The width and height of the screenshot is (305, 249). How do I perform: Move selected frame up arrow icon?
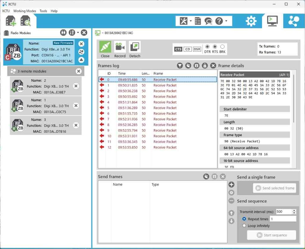coord(231,213)
